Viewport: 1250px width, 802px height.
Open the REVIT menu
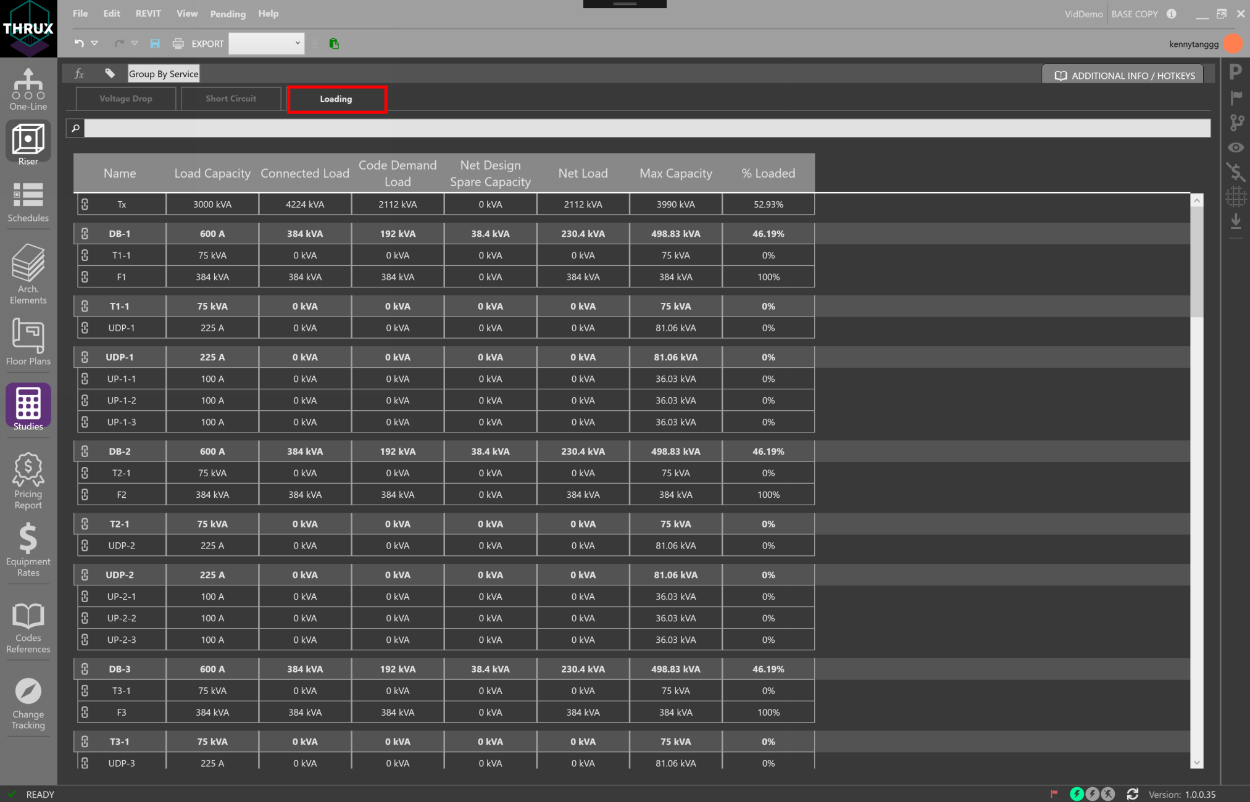148,14
